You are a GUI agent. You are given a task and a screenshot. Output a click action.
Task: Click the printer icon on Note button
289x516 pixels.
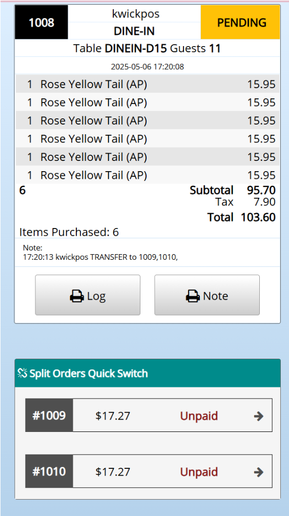coord(193,296)
